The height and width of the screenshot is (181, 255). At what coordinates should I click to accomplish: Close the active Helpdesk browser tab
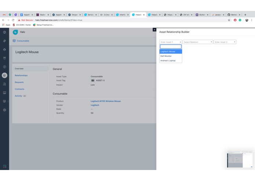pos(144,15)
